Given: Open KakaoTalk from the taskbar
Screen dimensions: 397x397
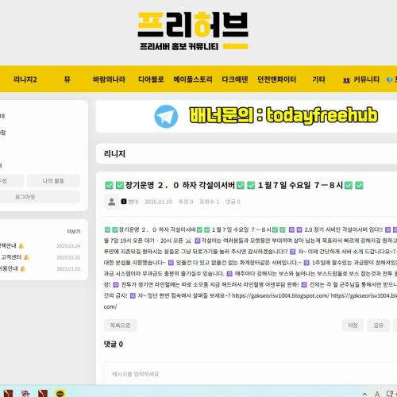Looking at the screenshot, I should [x=60, y=393].
